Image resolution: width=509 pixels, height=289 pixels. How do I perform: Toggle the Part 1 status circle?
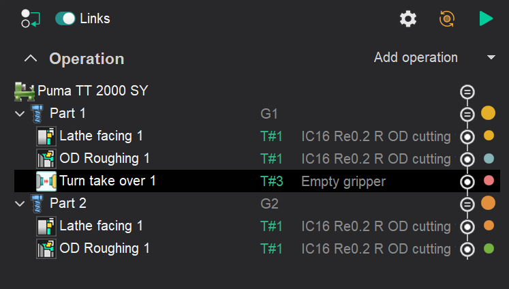pyautogui.click(x=467, y=114)
